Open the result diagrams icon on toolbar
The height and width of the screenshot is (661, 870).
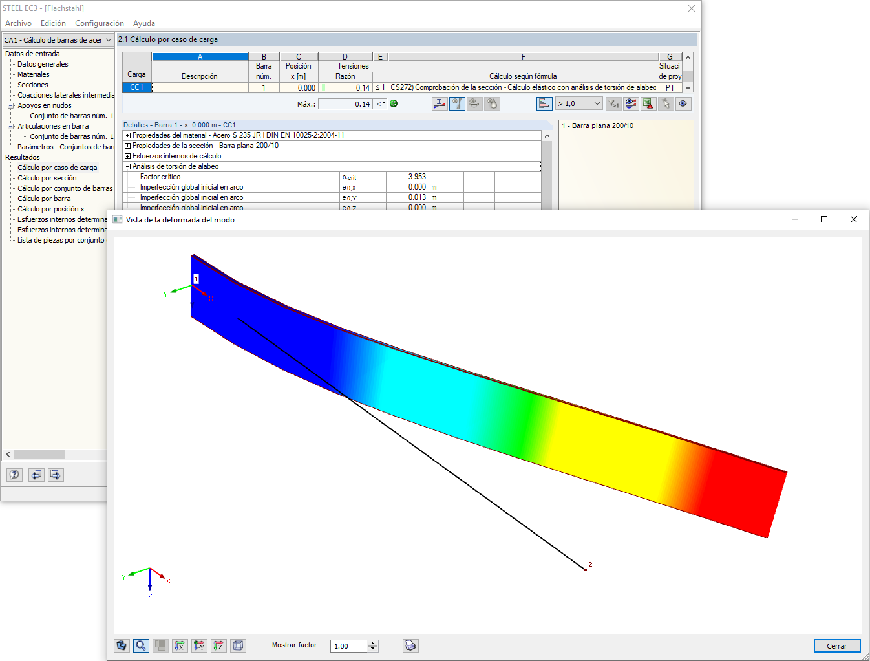pos(544,103)
